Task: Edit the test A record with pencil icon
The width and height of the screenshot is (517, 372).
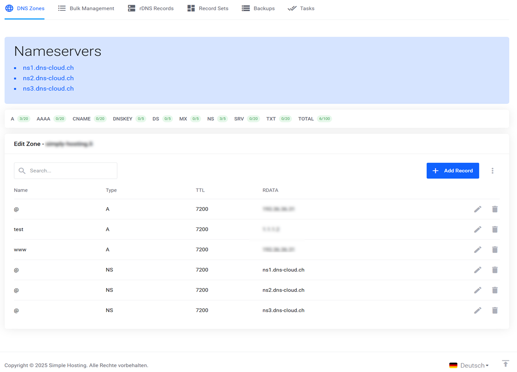Action: click(477, 229)
